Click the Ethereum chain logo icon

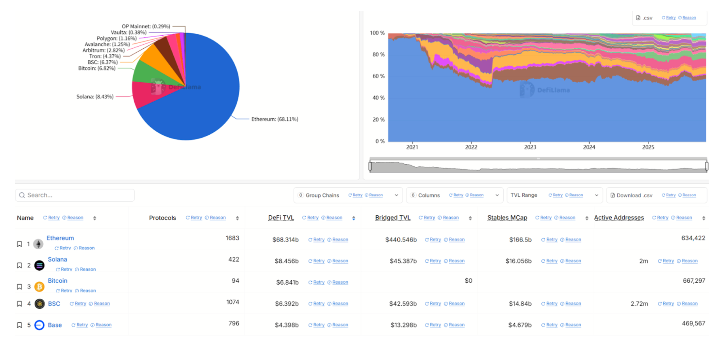pos(38,244)
